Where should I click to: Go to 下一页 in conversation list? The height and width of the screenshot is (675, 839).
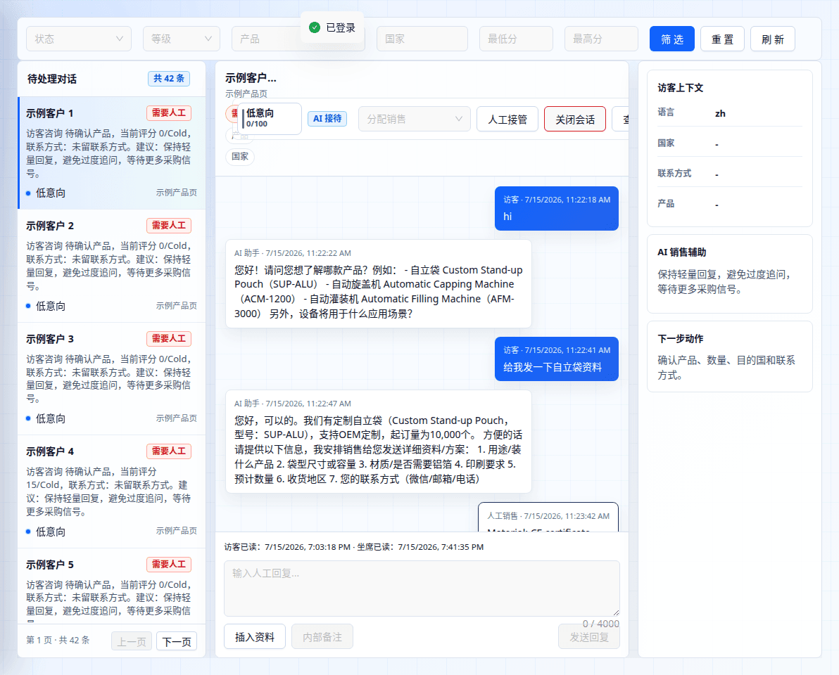177,641
